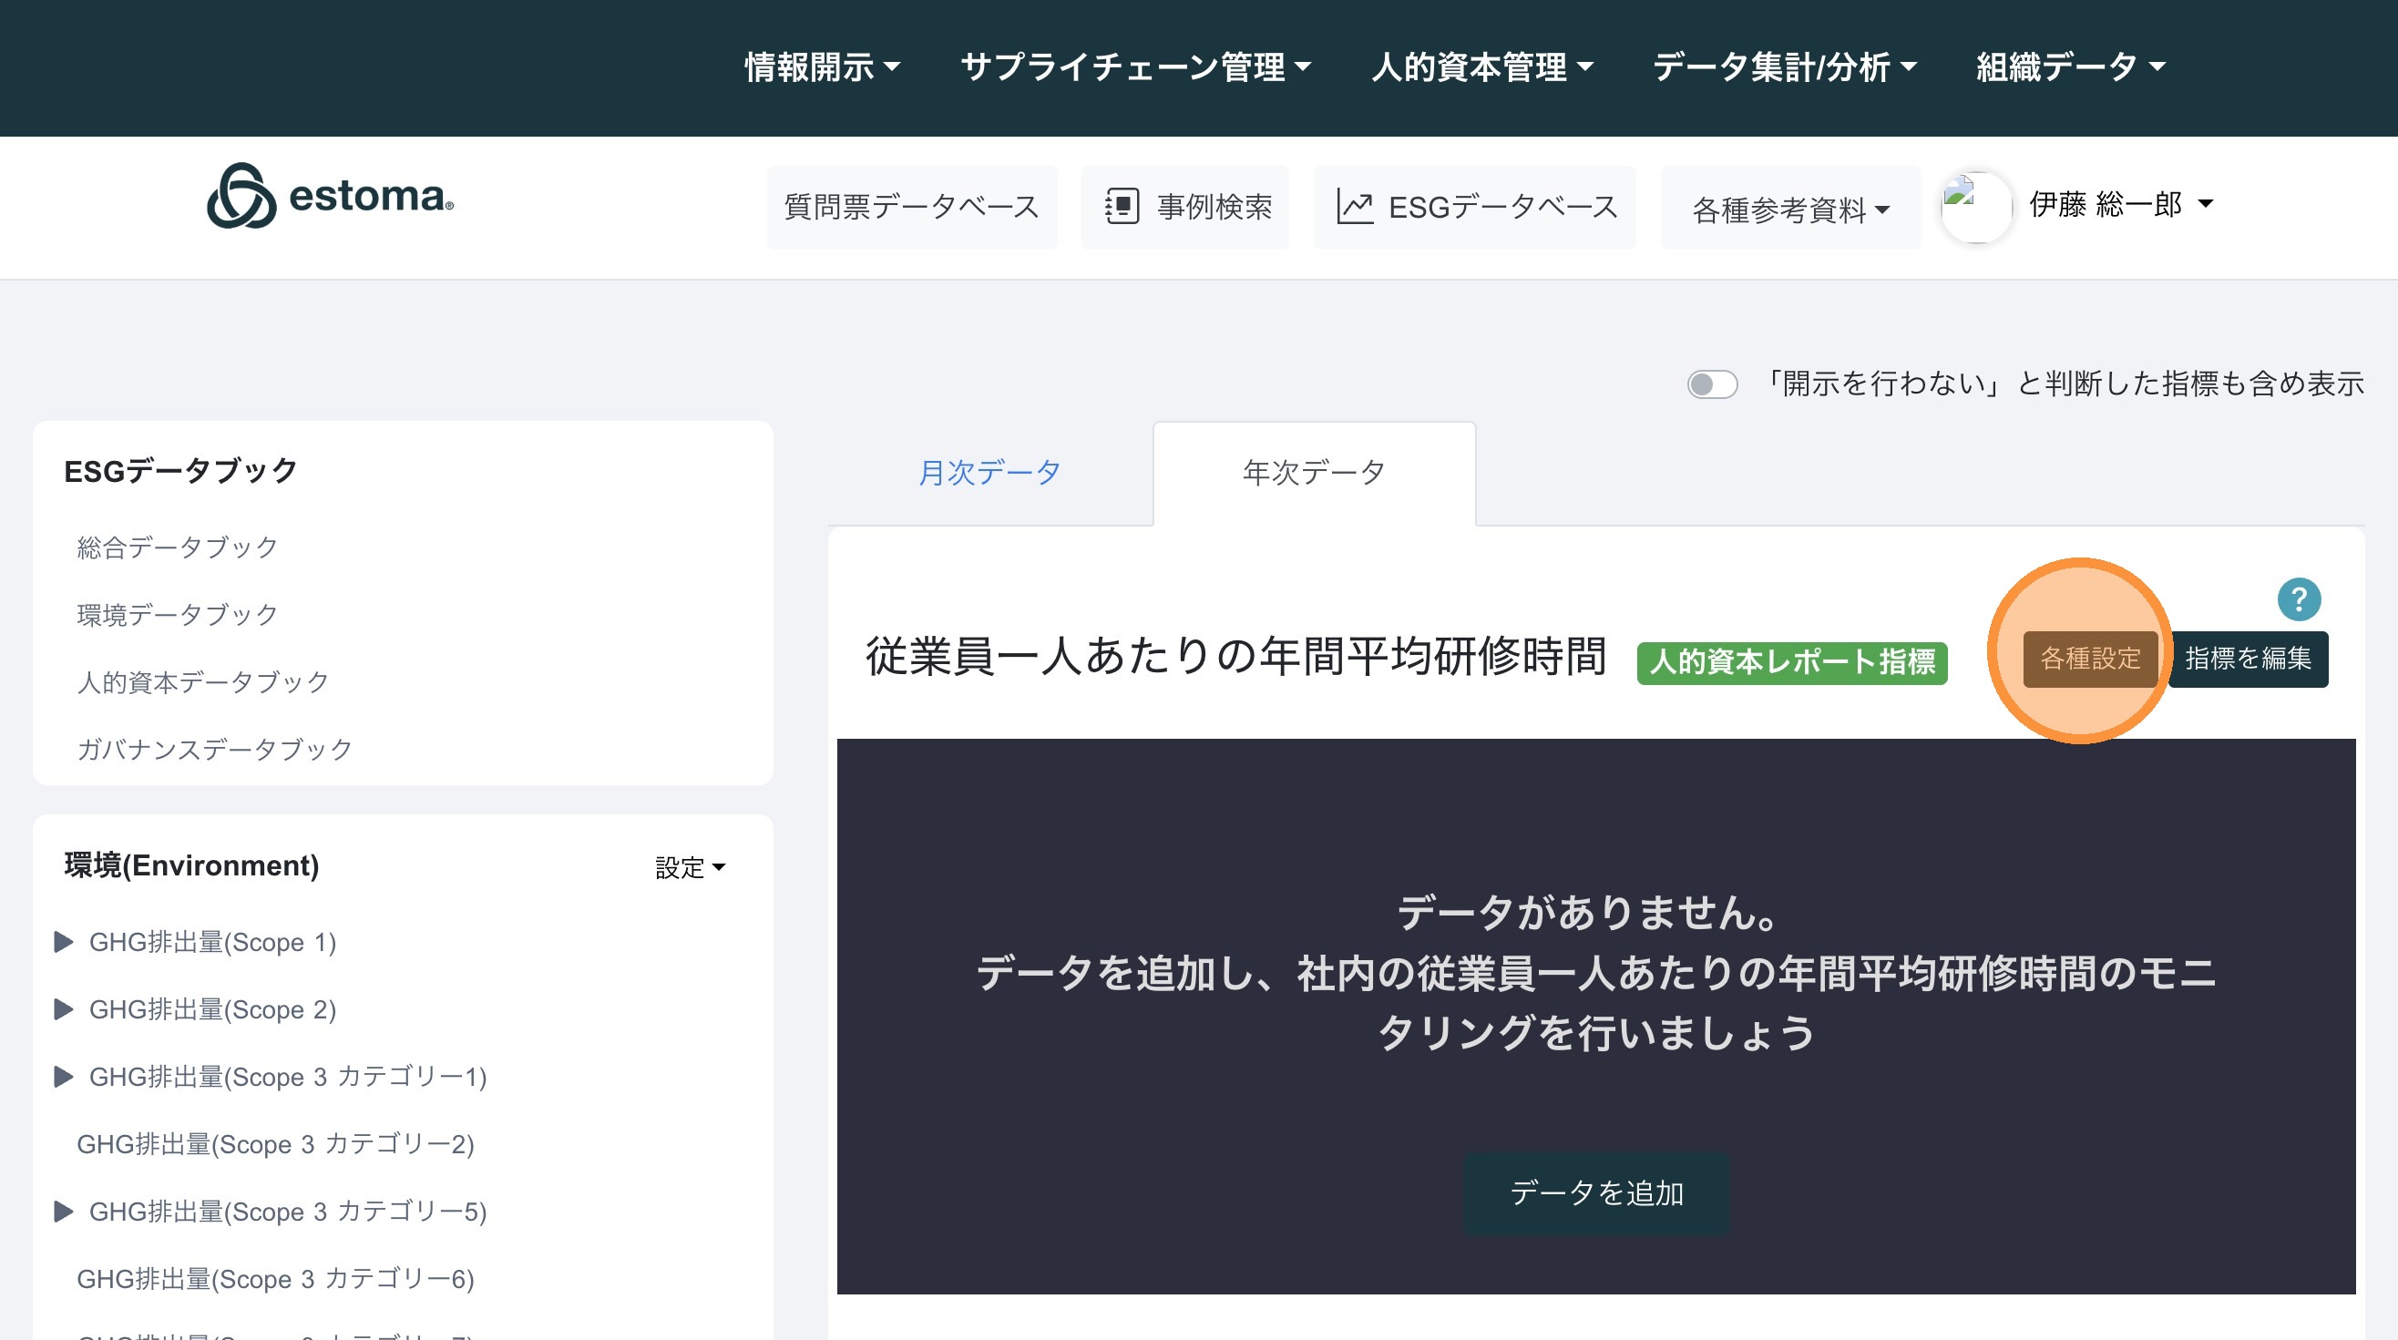Open the help question mark icon
The height and width of the screenshot is (1340, 2398).
tap(2299, 599)
